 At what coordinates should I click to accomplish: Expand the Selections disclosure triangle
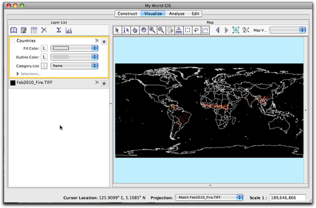click(x=18, y=74)
